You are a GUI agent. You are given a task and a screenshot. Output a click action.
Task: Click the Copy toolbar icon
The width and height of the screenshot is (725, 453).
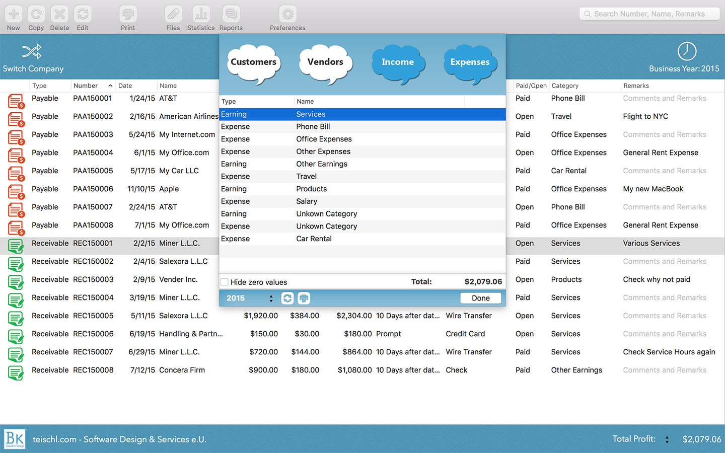click(36, 14)
